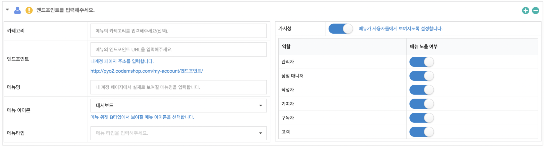544x146 pixels.
Task: Toggle the 가시성 visibility switch
Action: [341, 29]
